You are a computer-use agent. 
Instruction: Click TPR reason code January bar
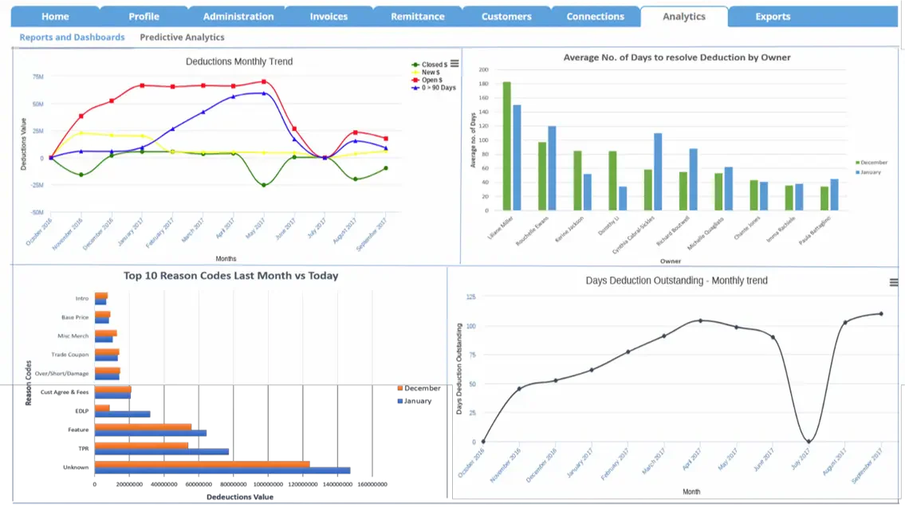click(162, 452)
